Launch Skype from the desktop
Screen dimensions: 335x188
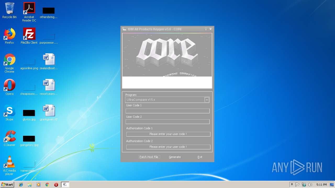tap(9, 113)
